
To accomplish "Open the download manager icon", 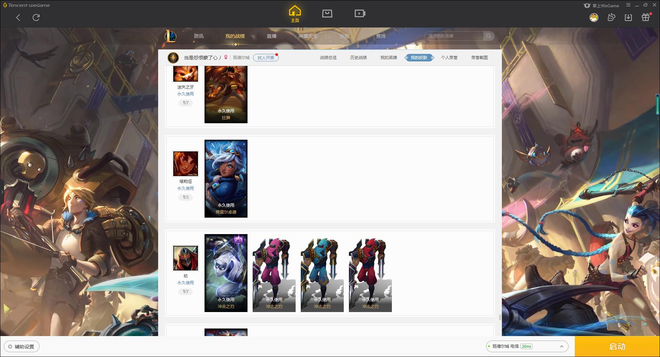I will pyautogui.click(x=628, y=17).
